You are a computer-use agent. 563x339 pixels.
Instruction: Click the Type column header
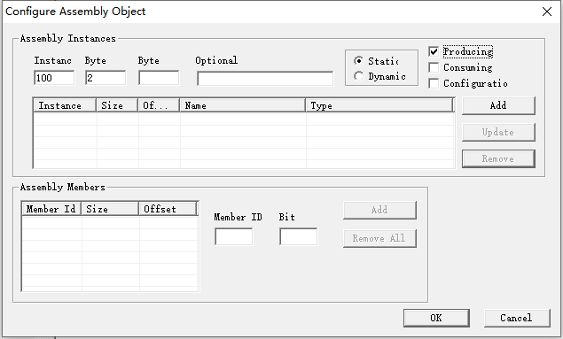point(379,105)
